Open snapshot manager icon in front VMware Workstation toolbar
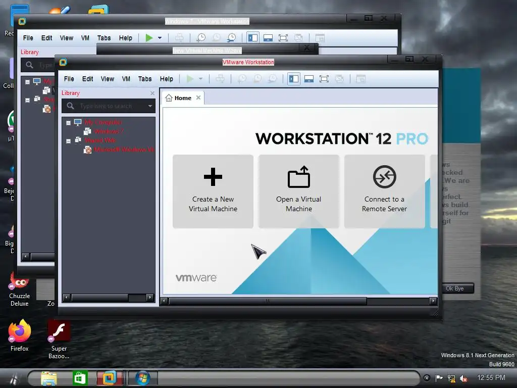 (272, 79)
